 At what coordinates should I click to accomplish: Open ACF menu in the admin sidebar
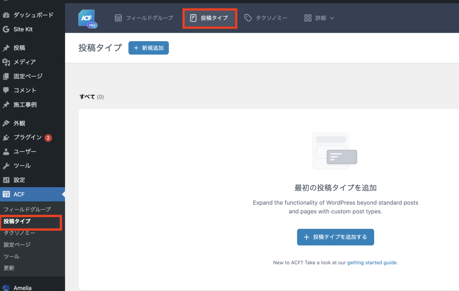click(x=19, y=194)
